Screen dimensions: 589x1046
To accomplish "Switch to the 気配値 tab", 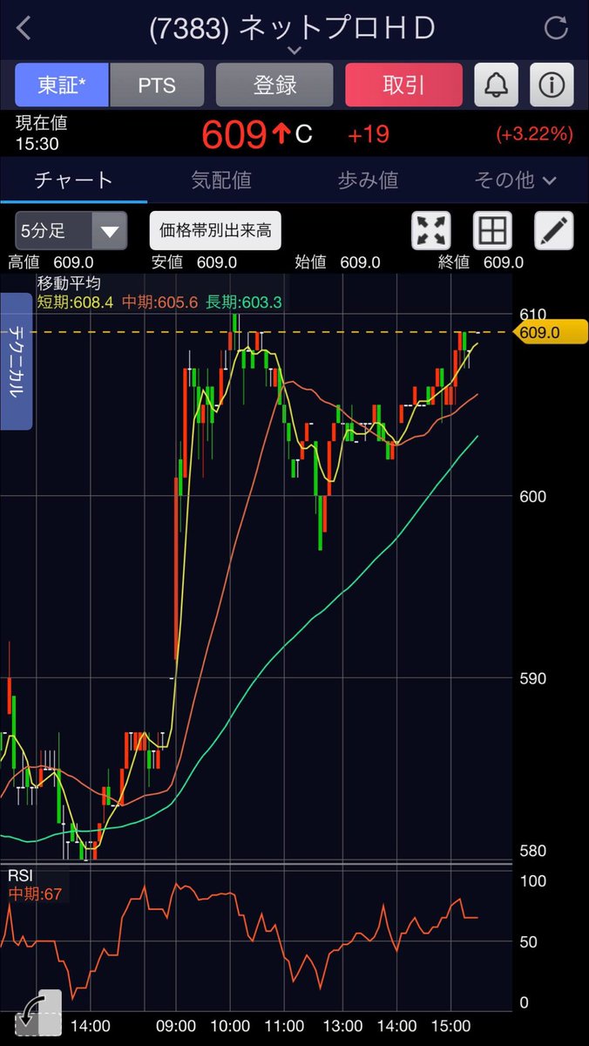I will [220, 180].
